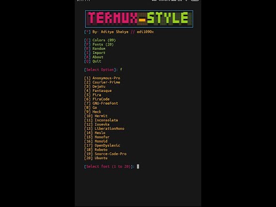The image size is (276, 207).
Task: Select font entry '[9] Hack'
Action: pyautogui.click(x=93, y=112)
